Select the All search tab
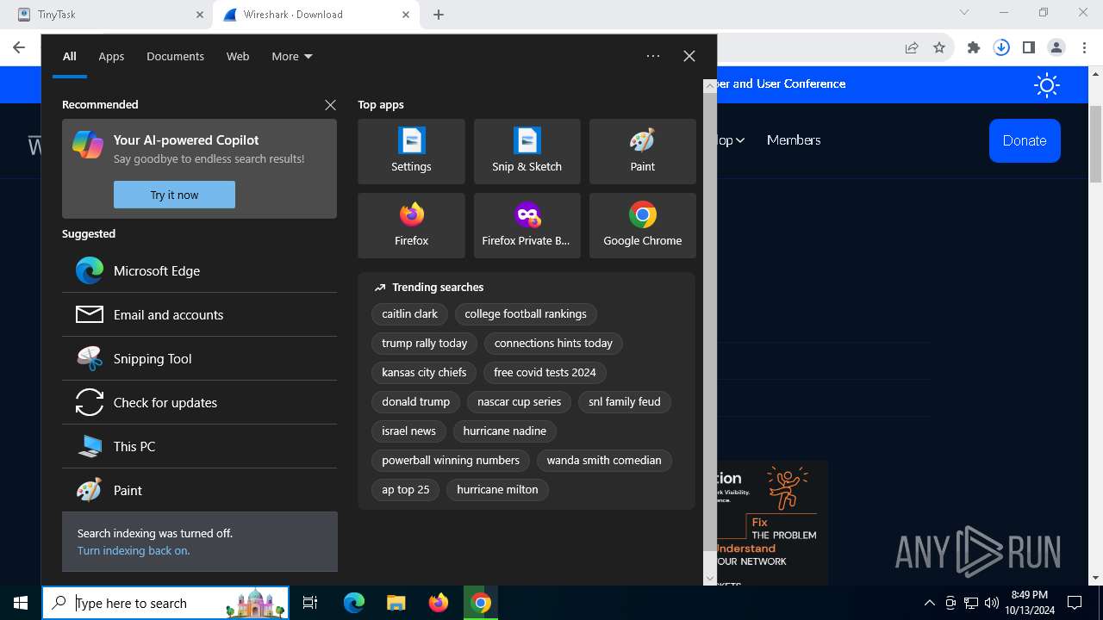1103x620 pixels. pos(70,56)
